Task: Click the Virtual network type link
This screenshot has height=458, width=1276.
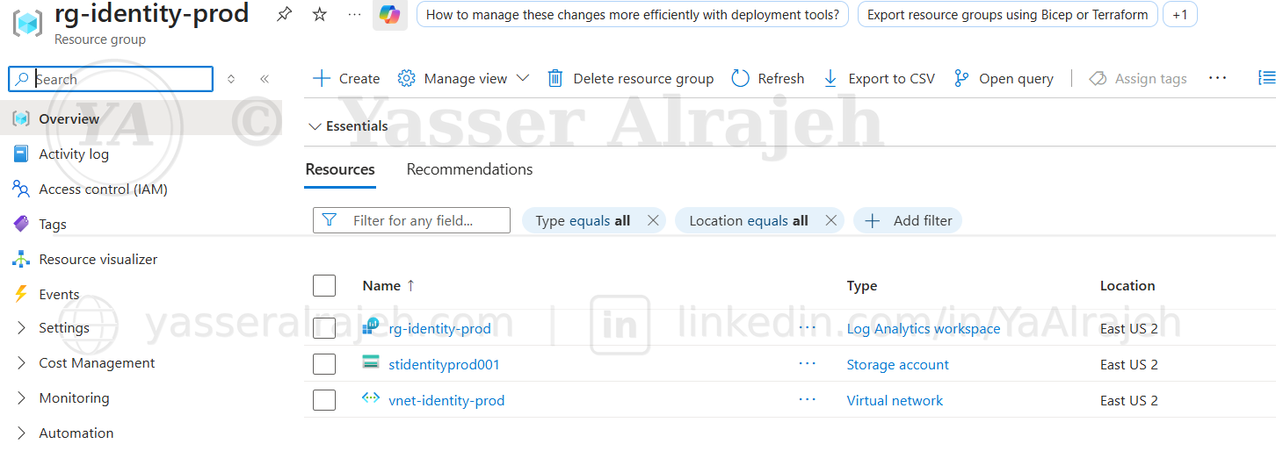Action: click(895, 400)
